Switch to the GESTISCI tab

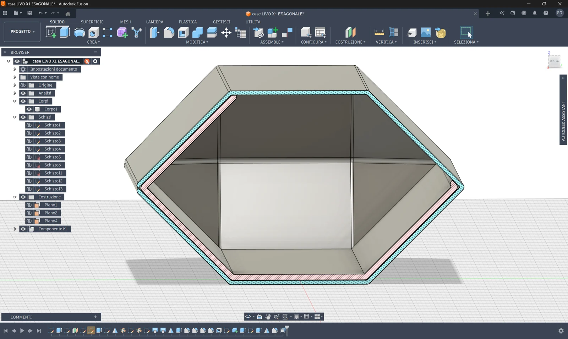[x=222, y=22]
